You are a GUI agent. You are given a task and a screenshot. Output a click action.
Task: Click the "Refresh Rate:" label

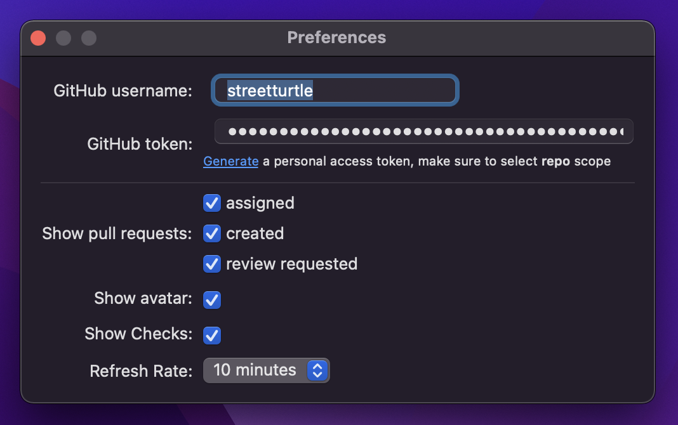[141, 370]
